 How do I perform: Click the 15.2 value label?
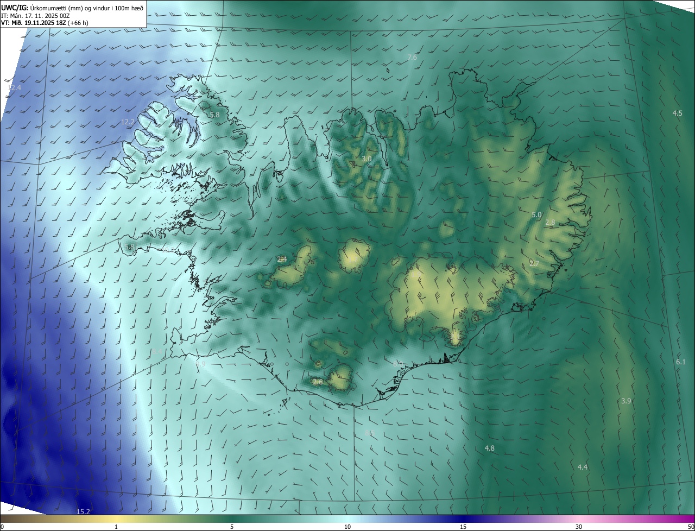(x=83, y=511)
